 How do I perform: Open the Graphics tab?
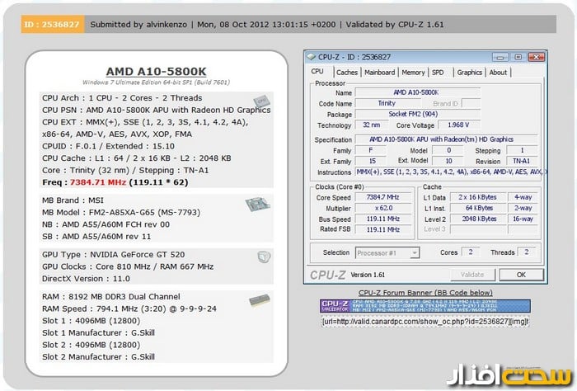[470, 73]
